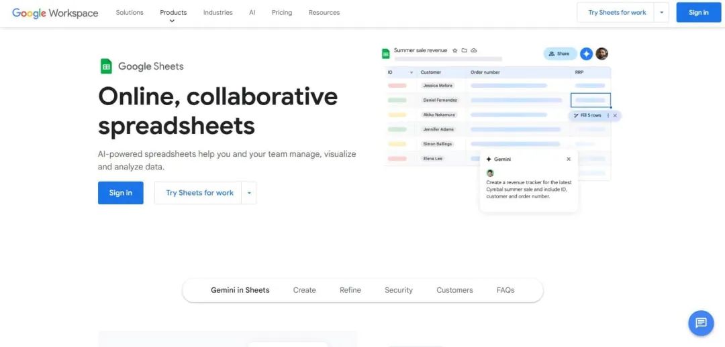Screen dimensions: 725x347
Task: Click the user avatar in preview
Action: tap(601, 54)
